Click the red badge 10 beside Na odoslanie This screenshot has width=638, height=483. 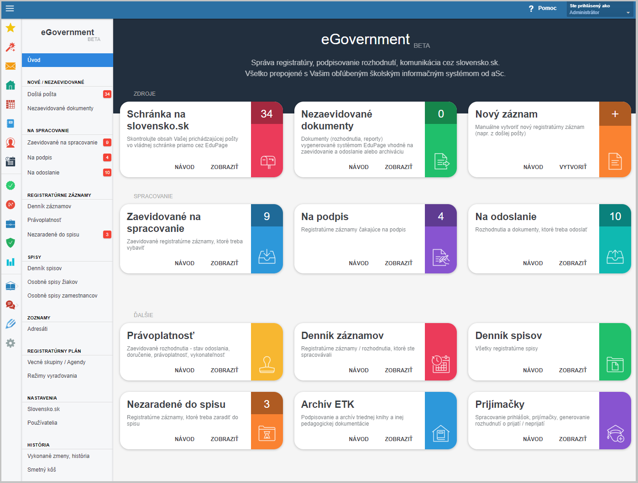107,173
